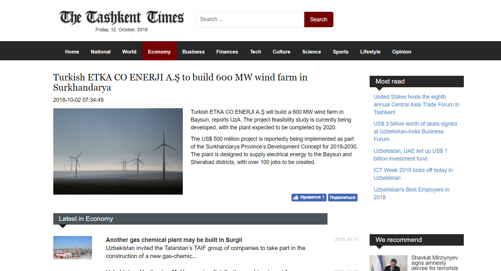Open the wind farm article image
This screenshot has height=271, width=501.
click(118, 151)
